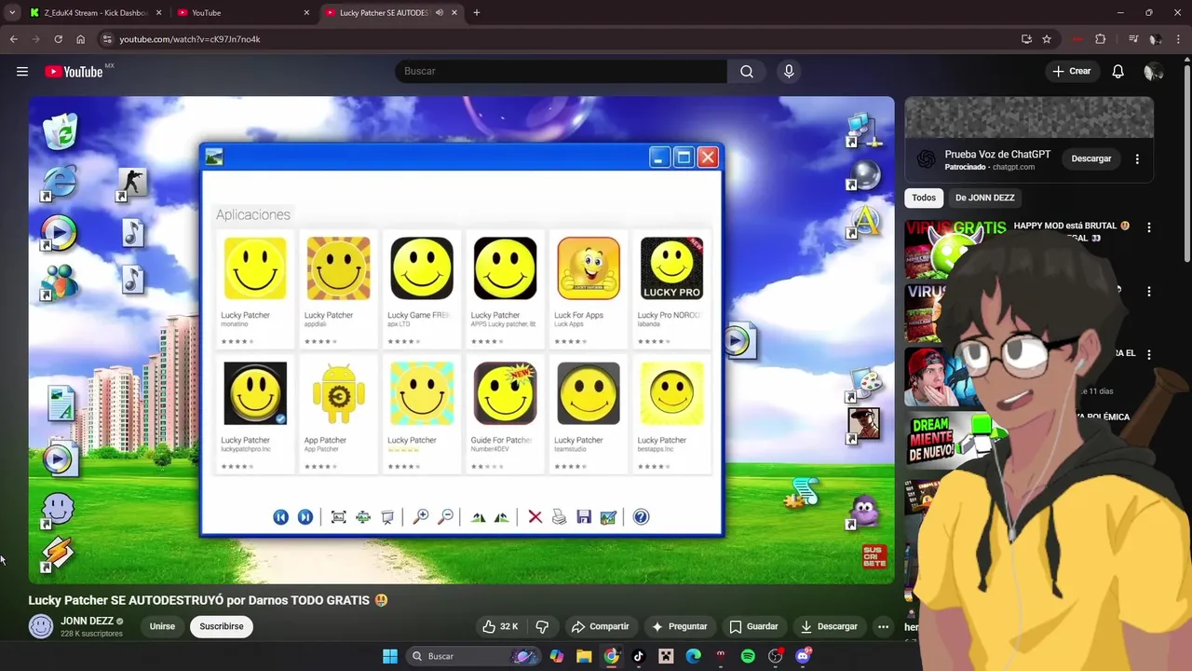This screenshot has width=1192, height=671.
Task: Click the zoom-in magnifier in the viewer toolbar
Action: click(421, 517)
